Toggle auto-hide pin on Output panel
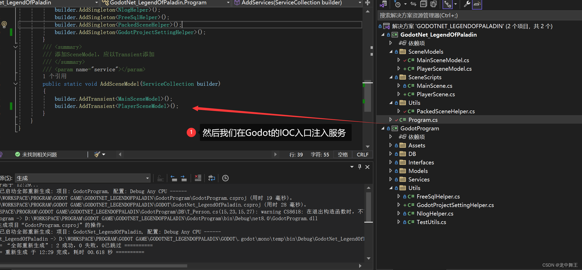This screenshot has width=582, height=270. point(360,167)
